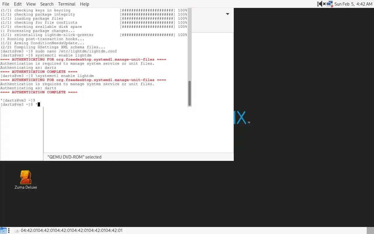The image size is (374, 234).
Task: Click the taskbar window button showing 04:42:01
Action: 69,230
